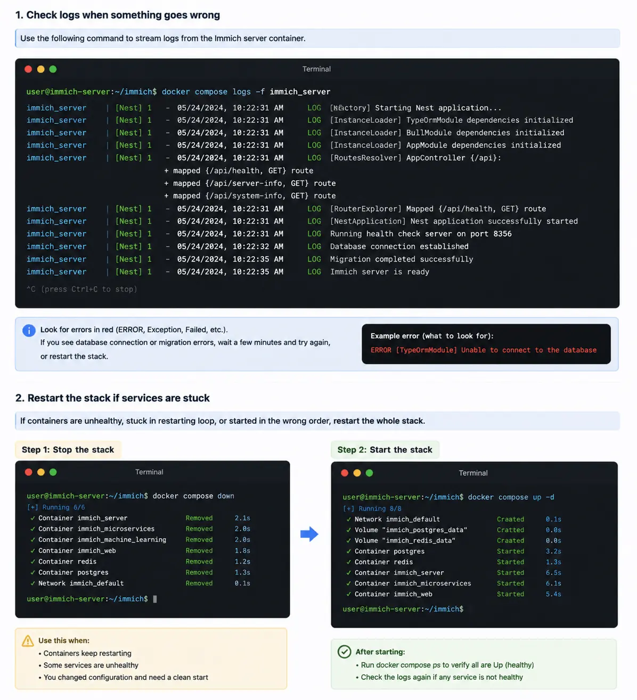The width and height of the screenshot is (637, 700).
Task: Click the log line 'Nest application successfully started'
Action: (x=454, y=221)
